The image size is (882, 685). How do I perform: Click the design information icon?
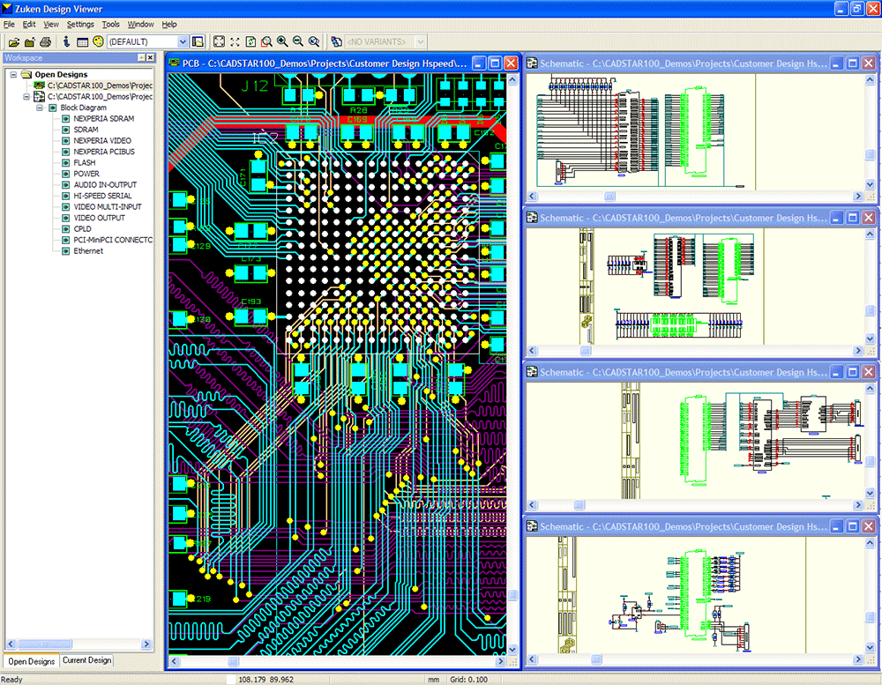[66, 41]
